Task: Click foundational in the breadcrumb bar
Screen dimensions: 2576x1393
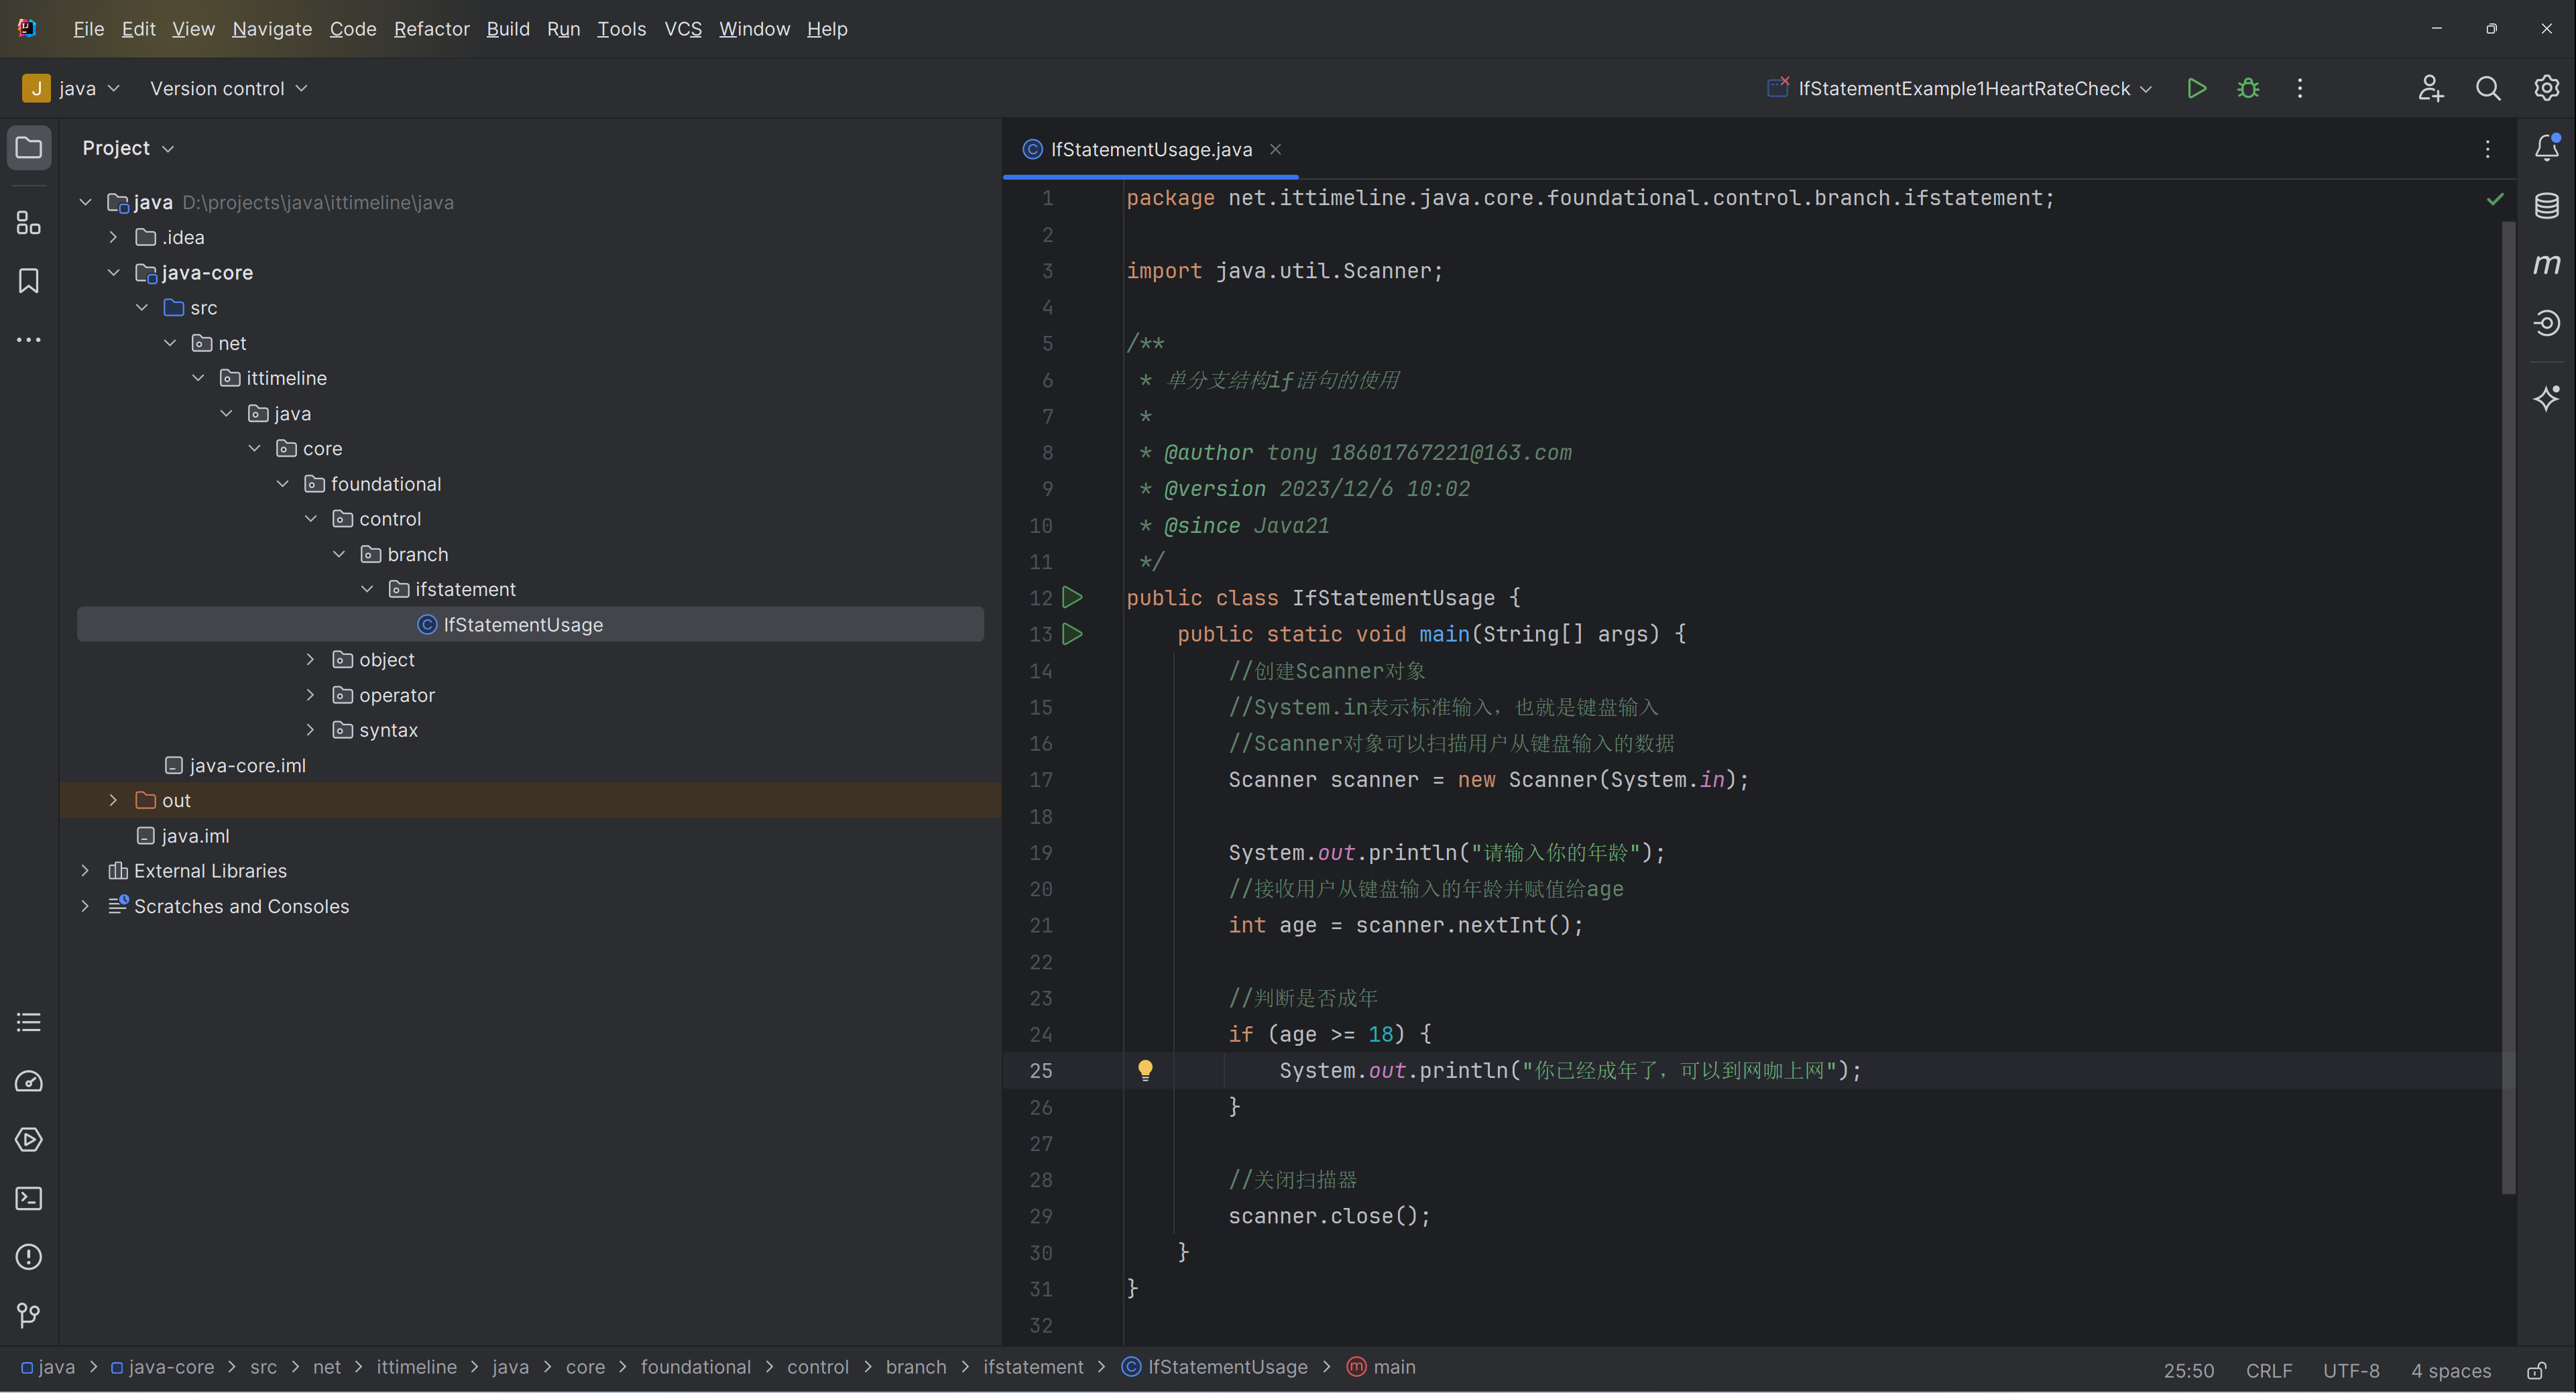Action: coord(695,1367)
